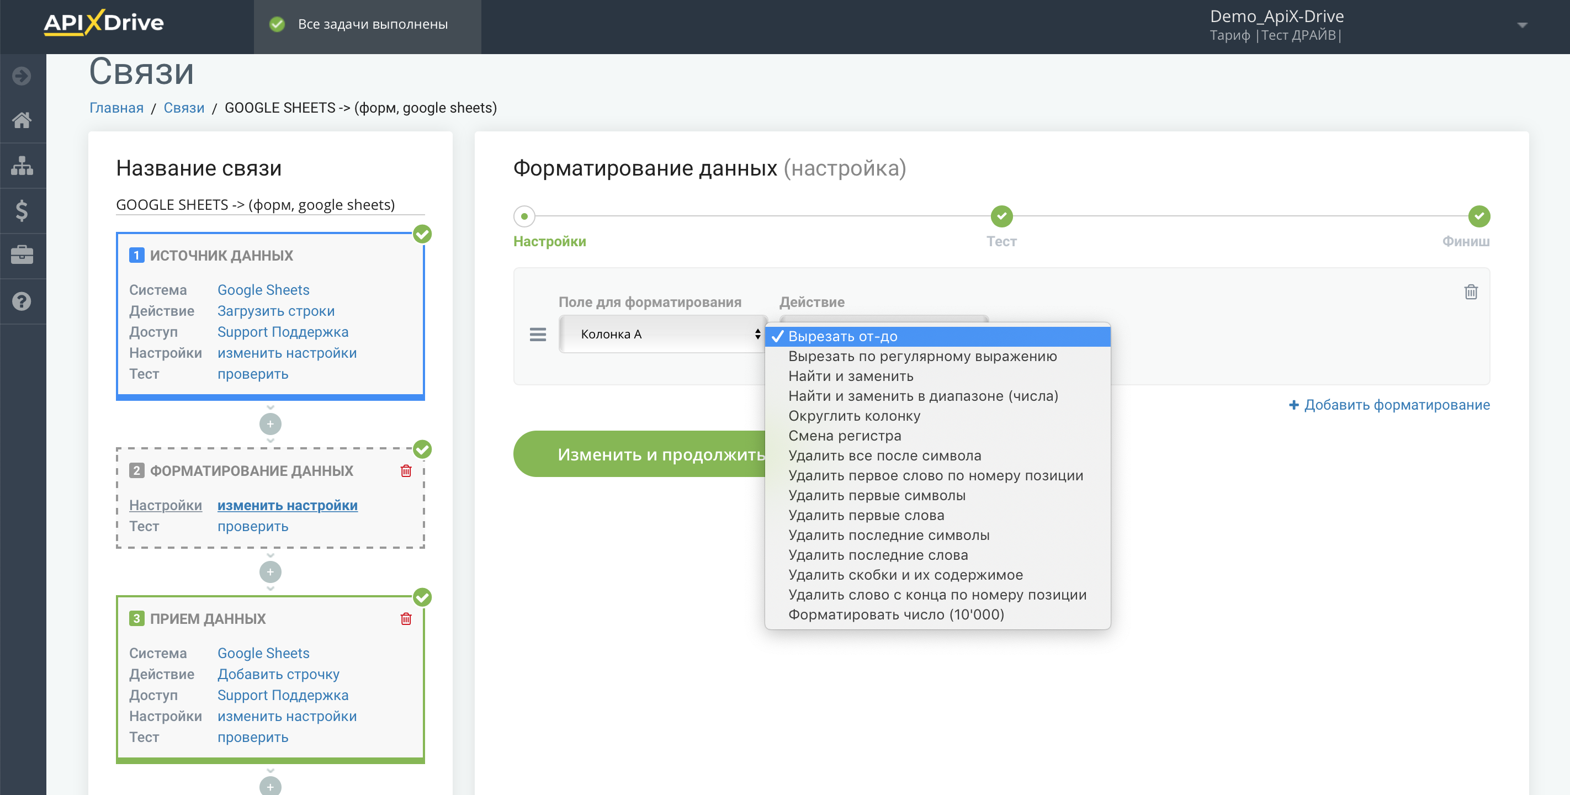Viewport: 1570px width, 795px height.
Task: Click проверить in Прием данных block
Action: tap(253, 738)
